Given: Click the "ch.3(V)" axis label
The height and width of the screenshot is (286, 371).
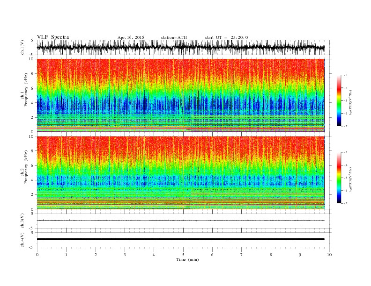Looking at the screenshot, I should pos(22,221).
